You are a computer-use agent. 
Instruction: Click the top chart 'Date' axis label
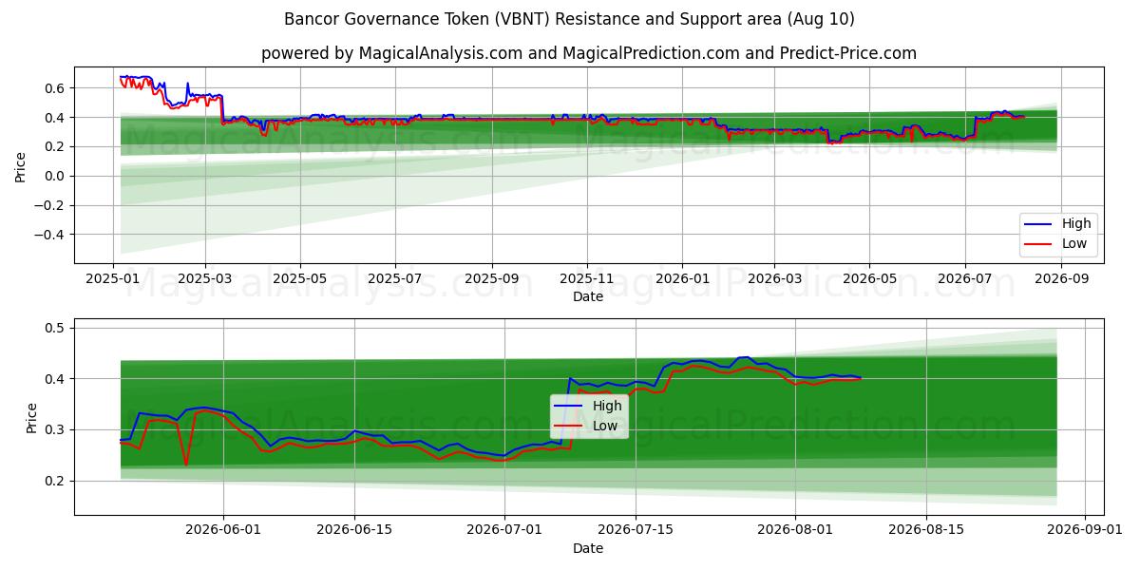(589, 296)
